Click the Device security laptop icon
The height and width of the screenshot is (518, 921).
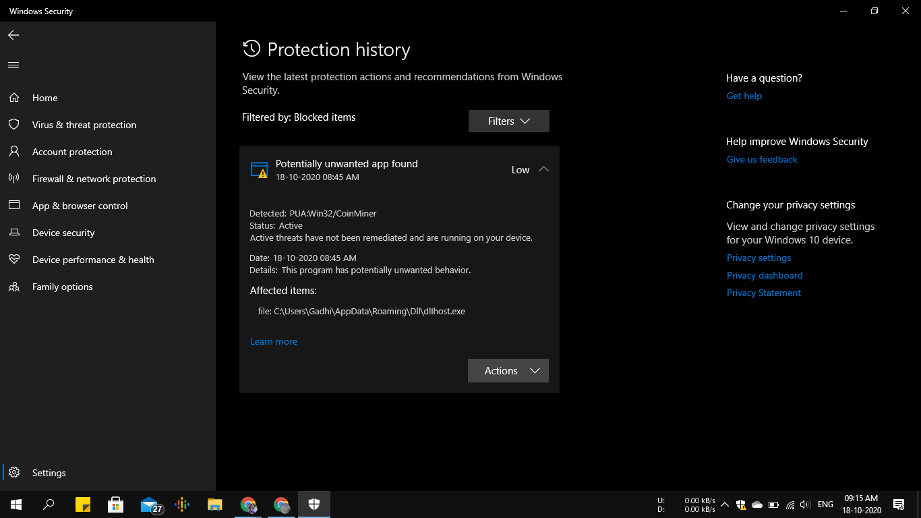click(14, 233)
